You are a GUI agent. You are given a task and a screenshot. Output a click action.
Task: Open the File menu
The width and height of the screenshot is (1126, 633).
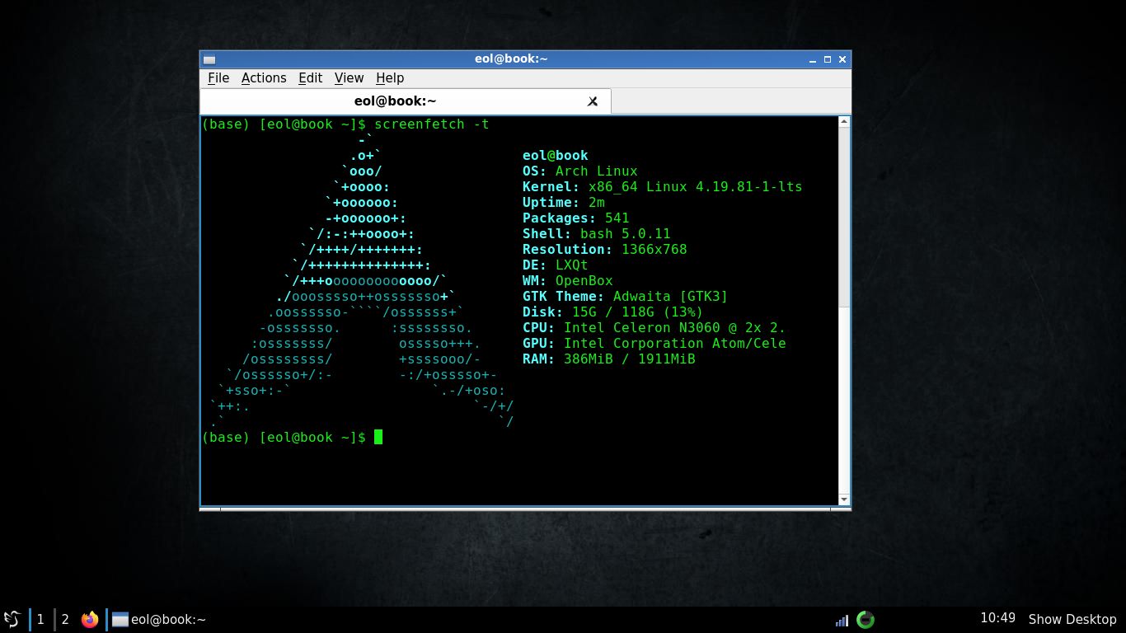218,77
